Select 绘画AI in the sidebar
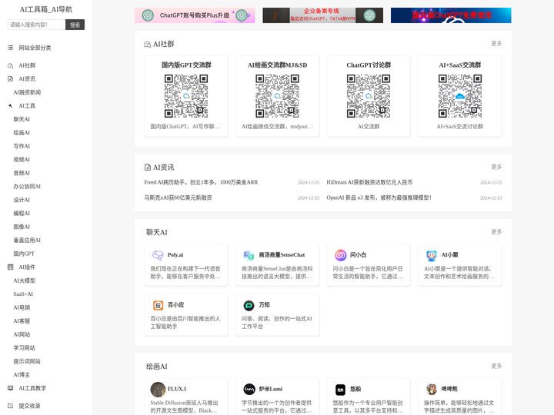 [22, 133]
